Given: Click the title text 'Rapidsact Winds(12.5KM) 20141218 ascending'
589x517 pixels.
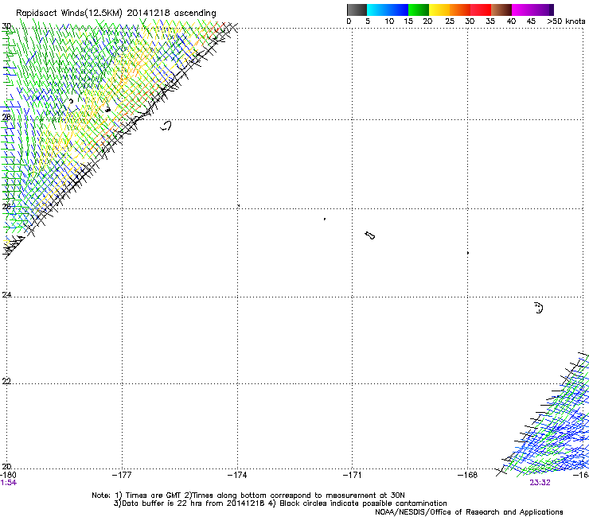Looking at the screenshot, I should pos(116,14).
